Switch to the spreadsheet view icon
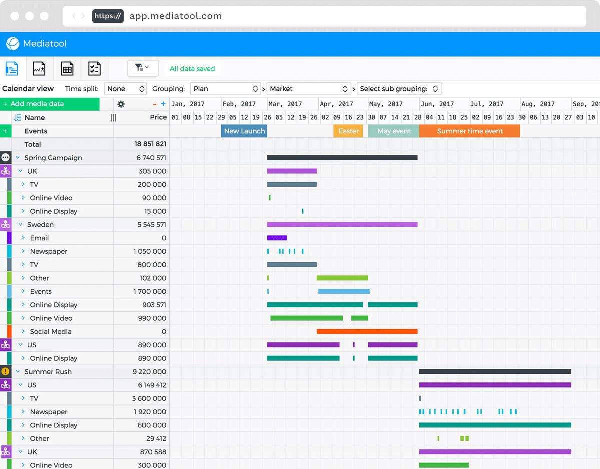 click(67, 68)
